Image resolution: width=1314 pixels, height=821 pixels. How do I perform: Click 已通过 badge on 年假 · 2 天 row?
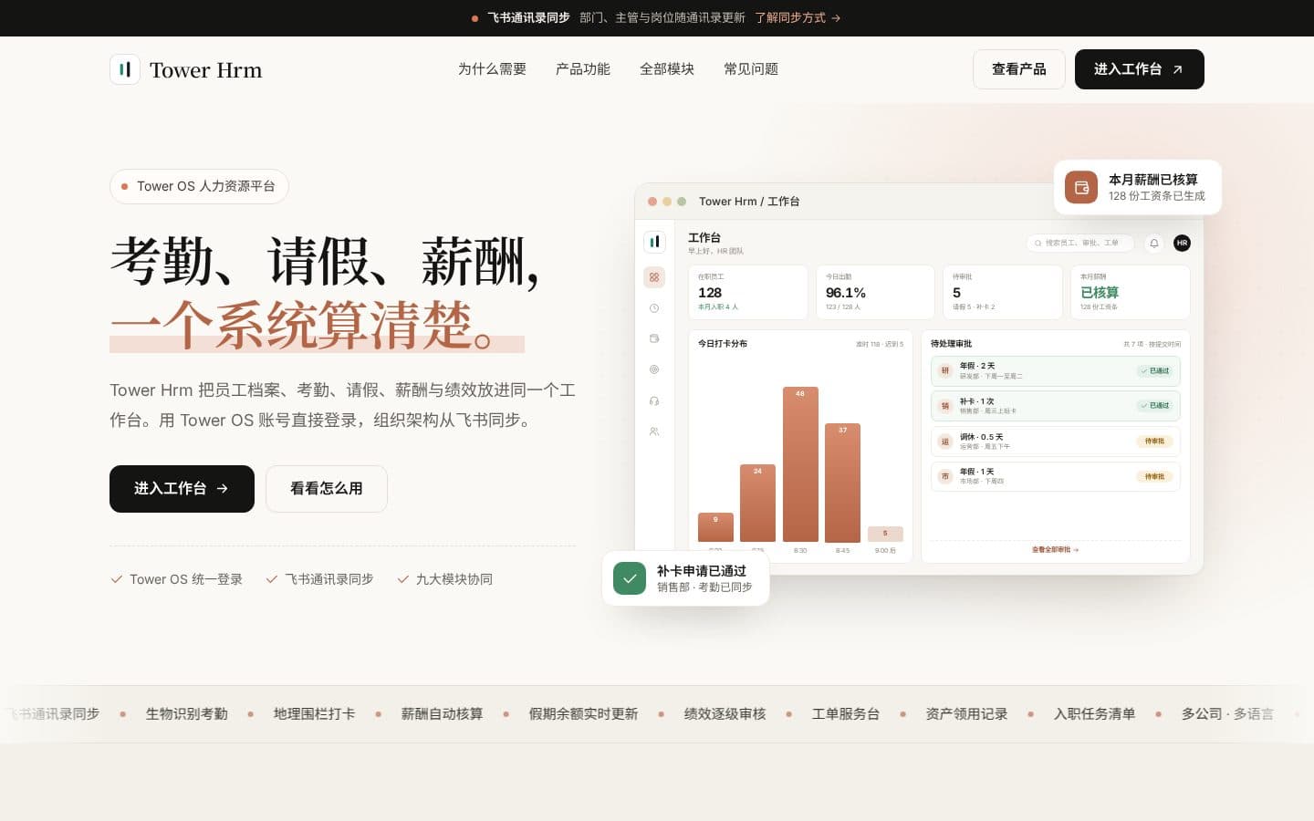1155,371
